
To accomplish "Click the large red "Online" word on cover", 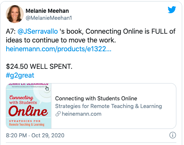I will [x=28, y=111].
